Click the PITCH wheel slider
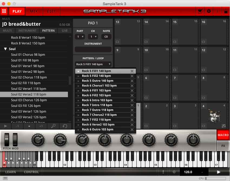The image size is (230, 181). (6, 140)
